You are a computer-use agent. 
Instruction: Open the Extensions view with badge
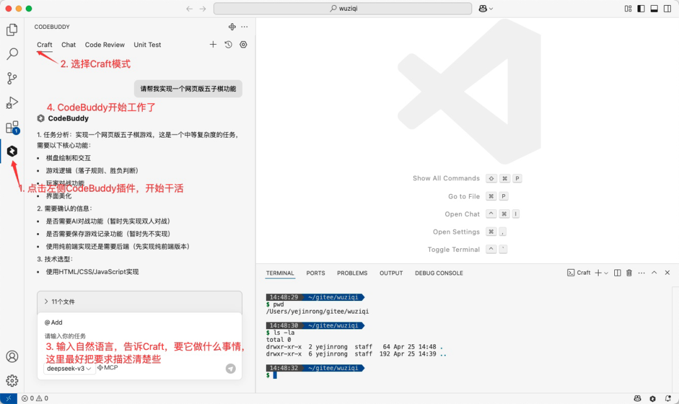click(12, 128)
